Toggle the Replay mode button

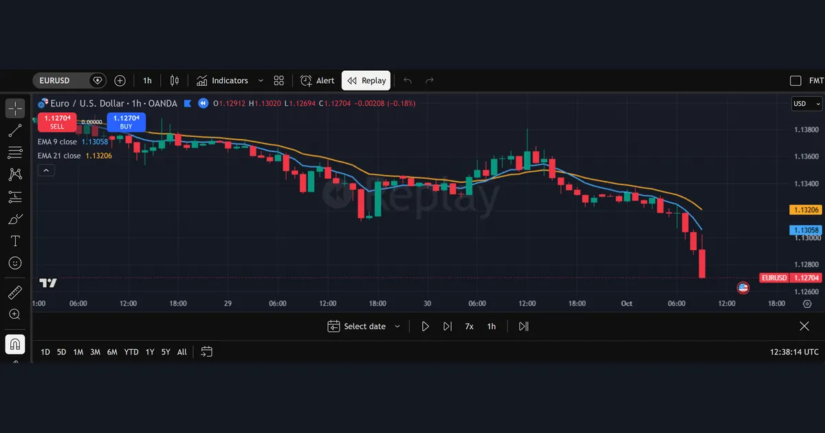[366, 80]
